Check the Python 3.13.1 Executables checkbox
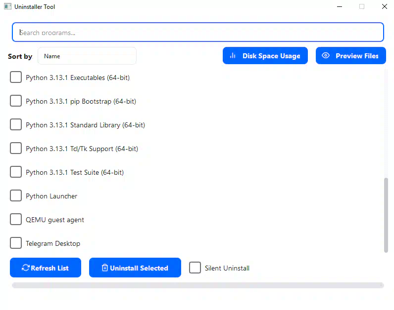The width and height of the screenshot is (394, 310). (16, 77)
